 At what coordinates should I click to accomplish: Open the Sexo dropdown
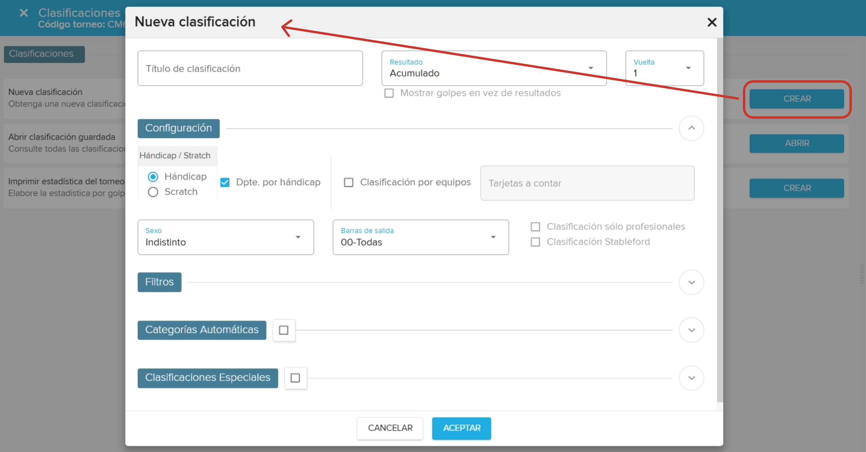(226, 237)
